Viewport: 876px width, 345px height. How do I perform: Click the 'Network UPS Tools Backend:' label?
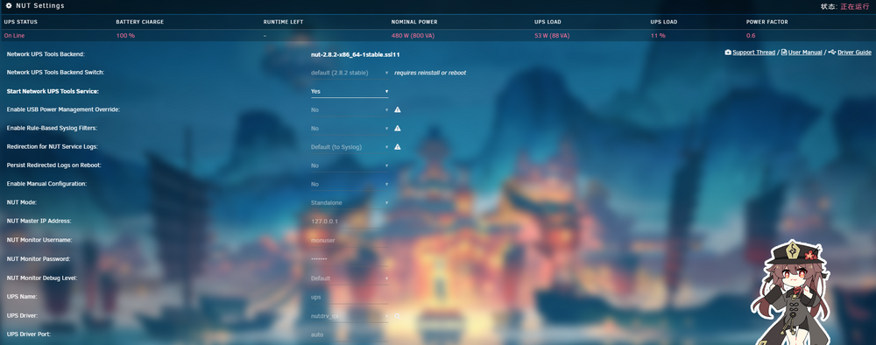(46, 54)
